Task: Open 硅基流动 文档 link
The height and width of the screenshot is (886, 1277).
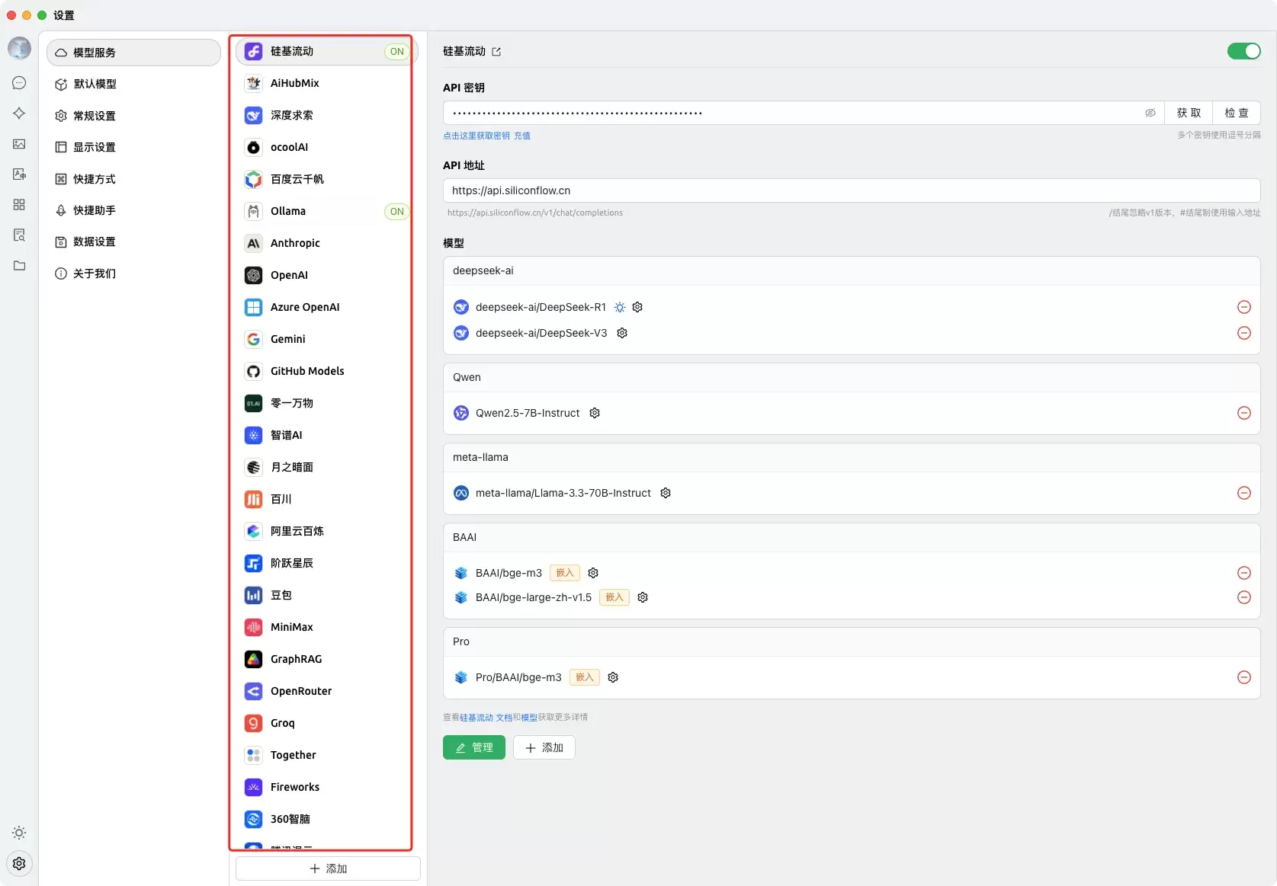Action: [x=486, y=718]
